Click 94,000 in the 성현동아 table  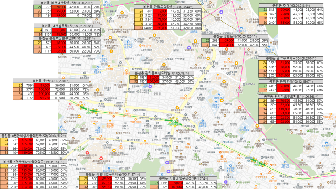[227, 45]
